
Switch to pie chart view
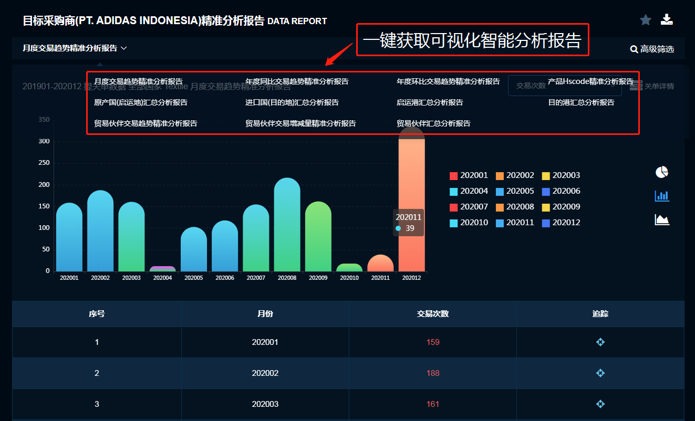tap(662, 172)
